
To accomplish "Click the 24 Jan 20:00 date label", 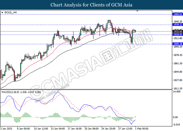I will pyautogui.click(x=108, y=129).
